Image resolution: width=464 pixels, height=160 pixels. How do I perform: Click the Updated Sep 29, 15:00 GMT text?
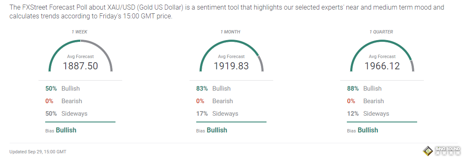tap(38, 152)
